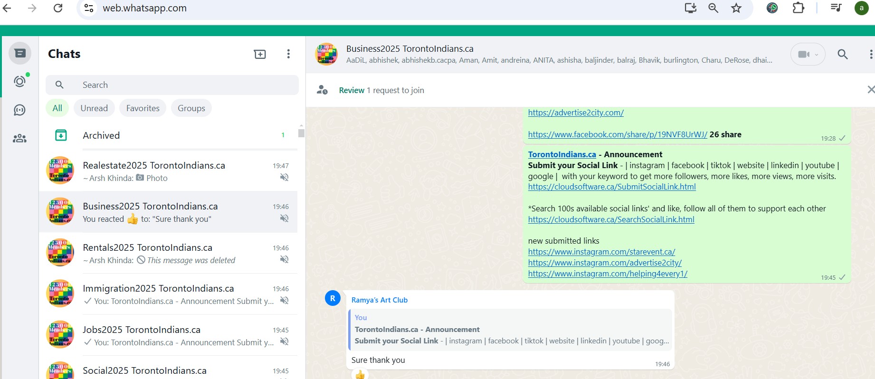The image size is (875, 379).
Task: Select the Groups filter chip
Action: (x=191, y=108)
